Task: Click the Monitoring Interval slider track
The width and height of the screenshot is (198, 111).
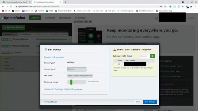Action: (x=77, y=82)
